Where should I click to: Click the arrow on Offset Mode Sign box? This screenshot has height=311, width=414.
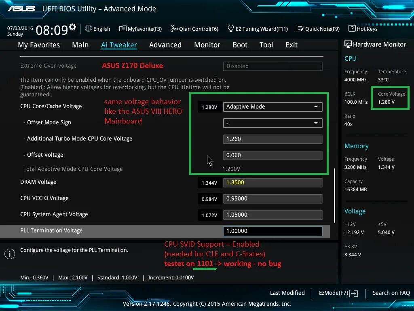click(x=316, y=123)
